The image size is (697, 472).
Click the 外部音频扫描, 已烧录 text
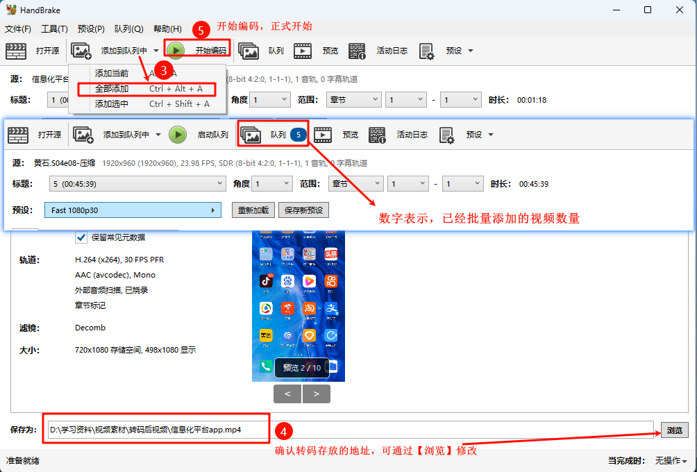112,290
